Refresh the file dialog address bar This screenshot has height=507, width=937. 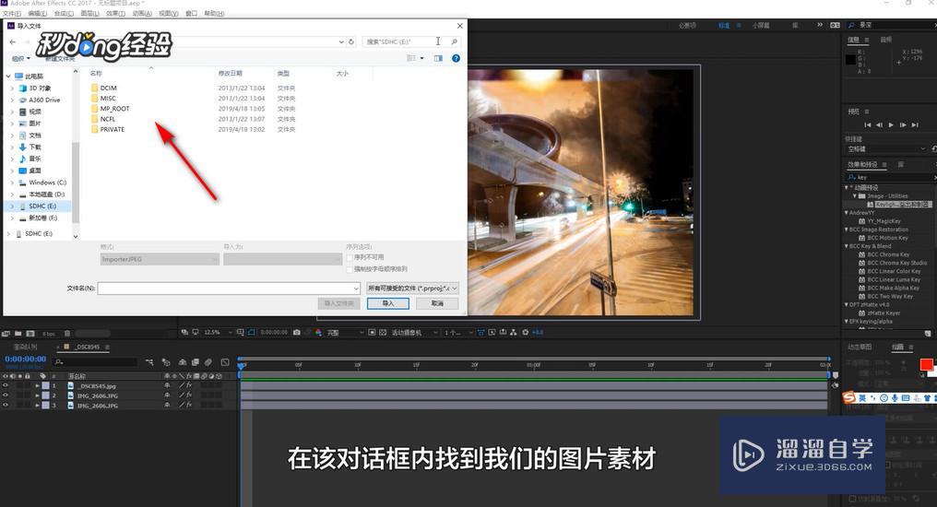click(x=351, y=41)
